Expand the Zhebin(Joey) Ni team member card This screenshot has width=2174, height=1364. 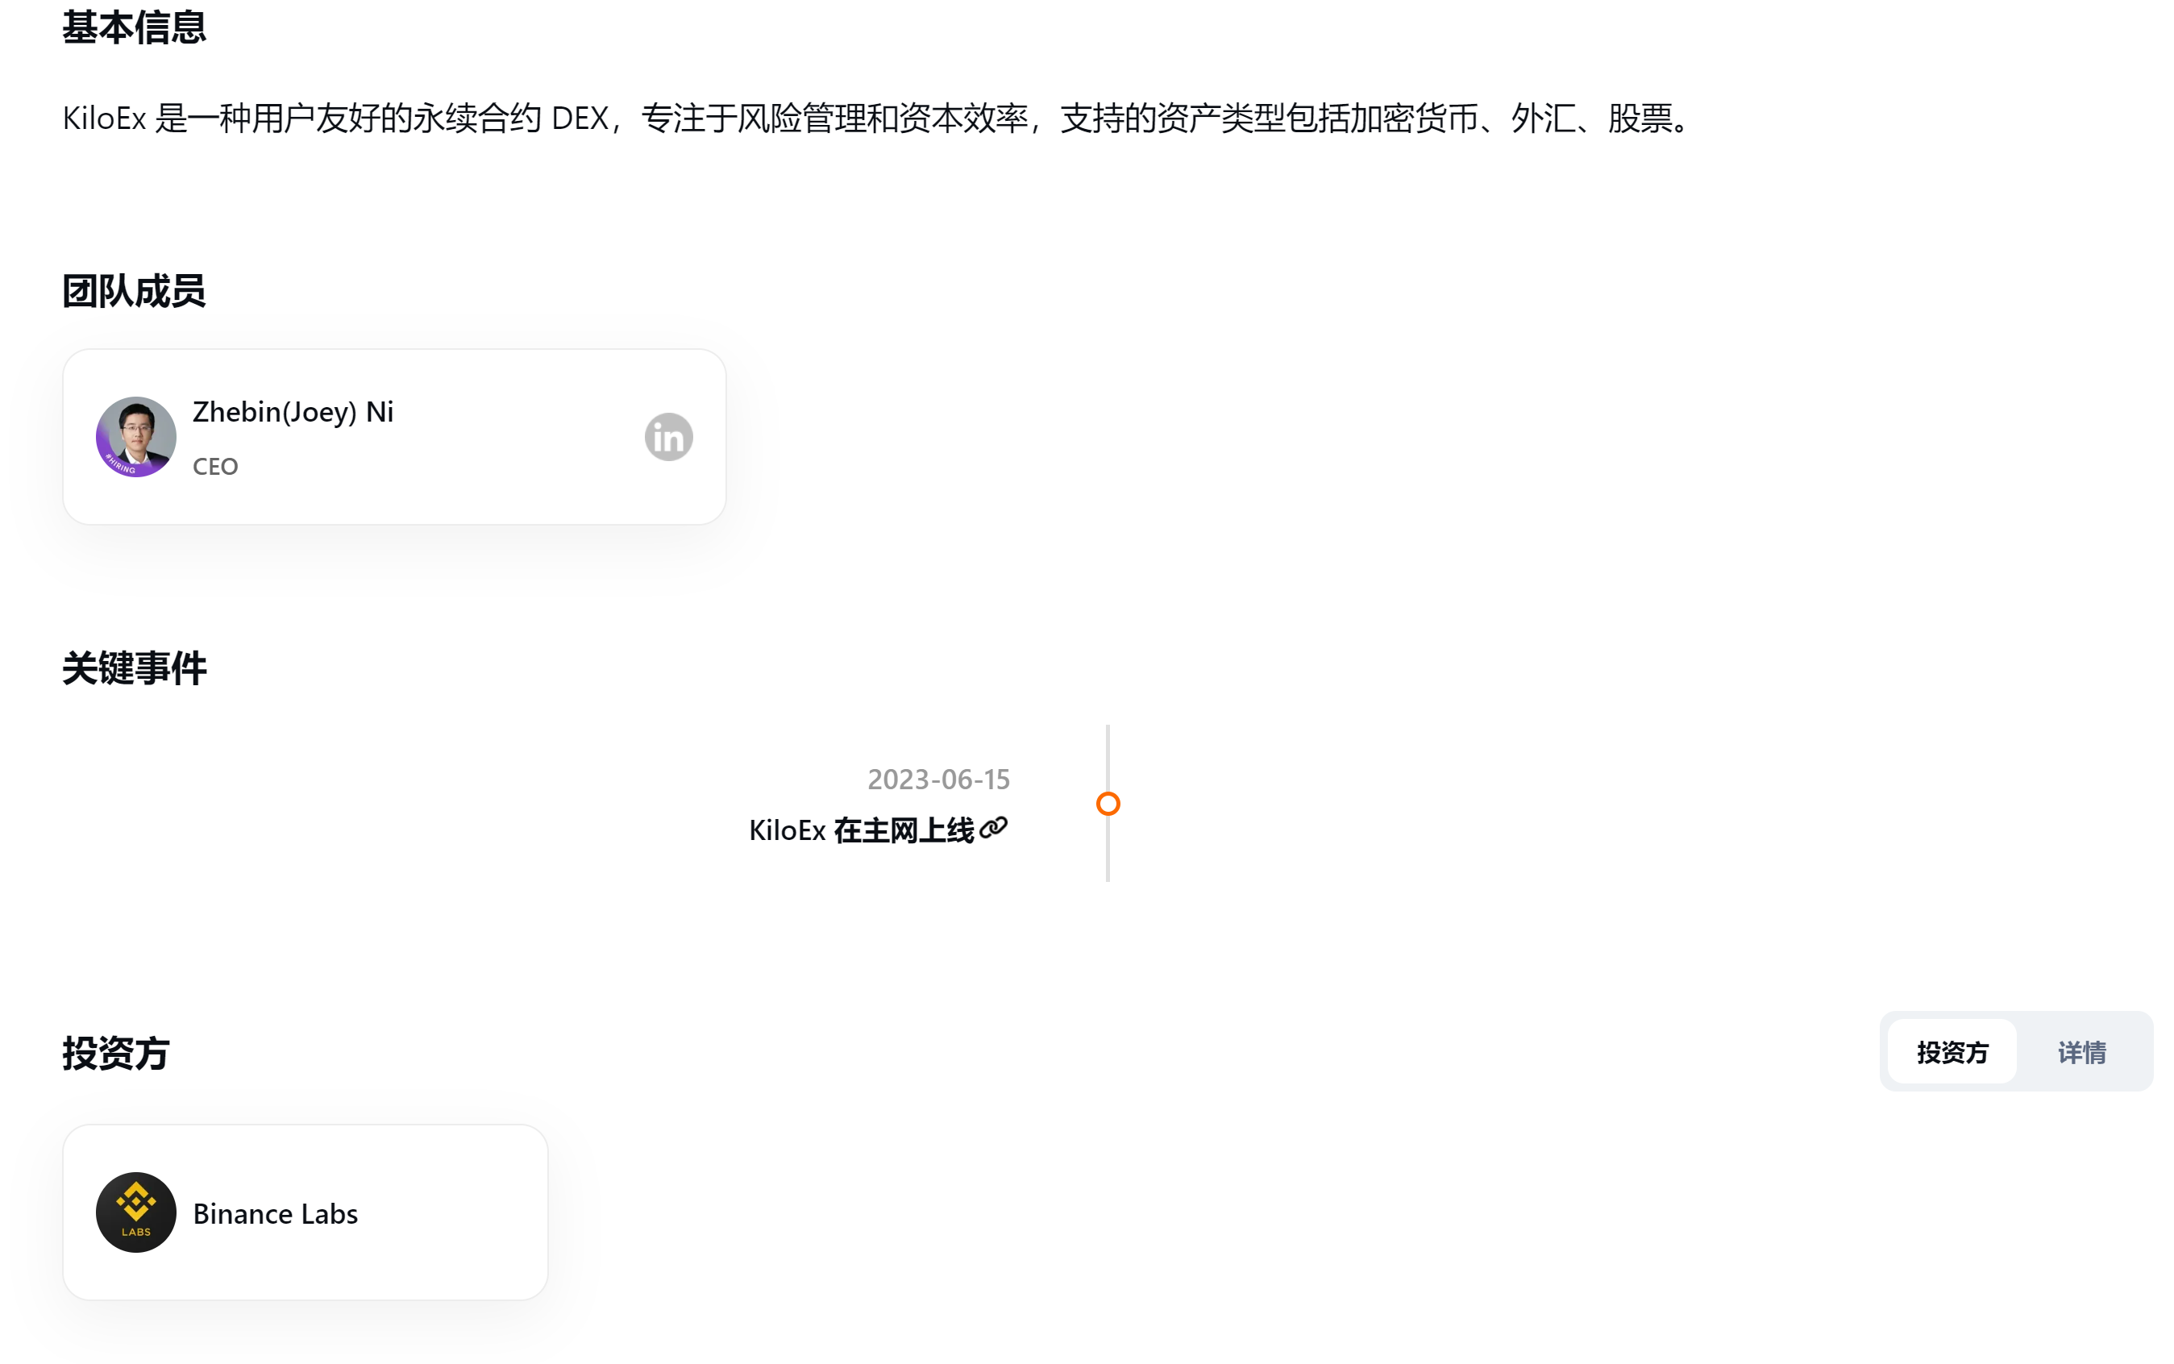coord(394,435)
